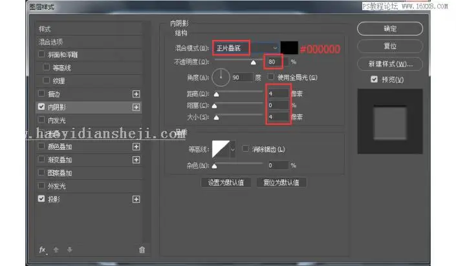
Task: Click the trash delete effect icon
Action: click(x=142, y=250)
